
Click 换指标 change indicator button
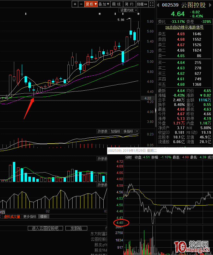128,131
